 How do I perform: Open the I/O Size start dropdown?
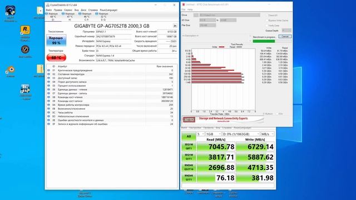point(207,20)
